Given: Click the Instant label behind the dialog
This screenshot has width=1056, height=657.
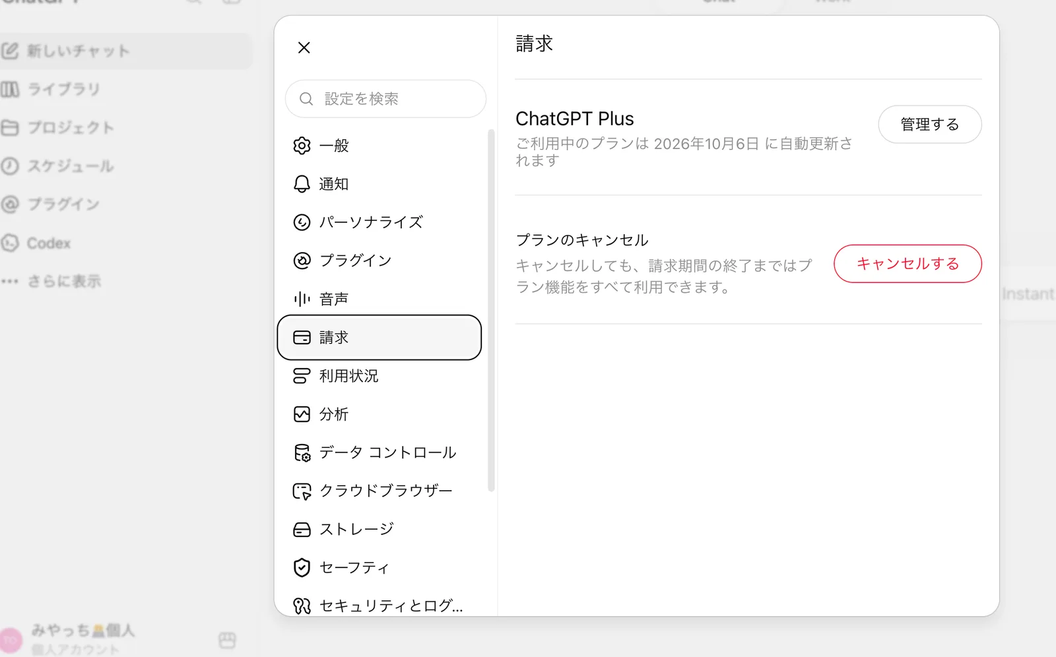Looking at the screenshot, I should click(1028, 294).
